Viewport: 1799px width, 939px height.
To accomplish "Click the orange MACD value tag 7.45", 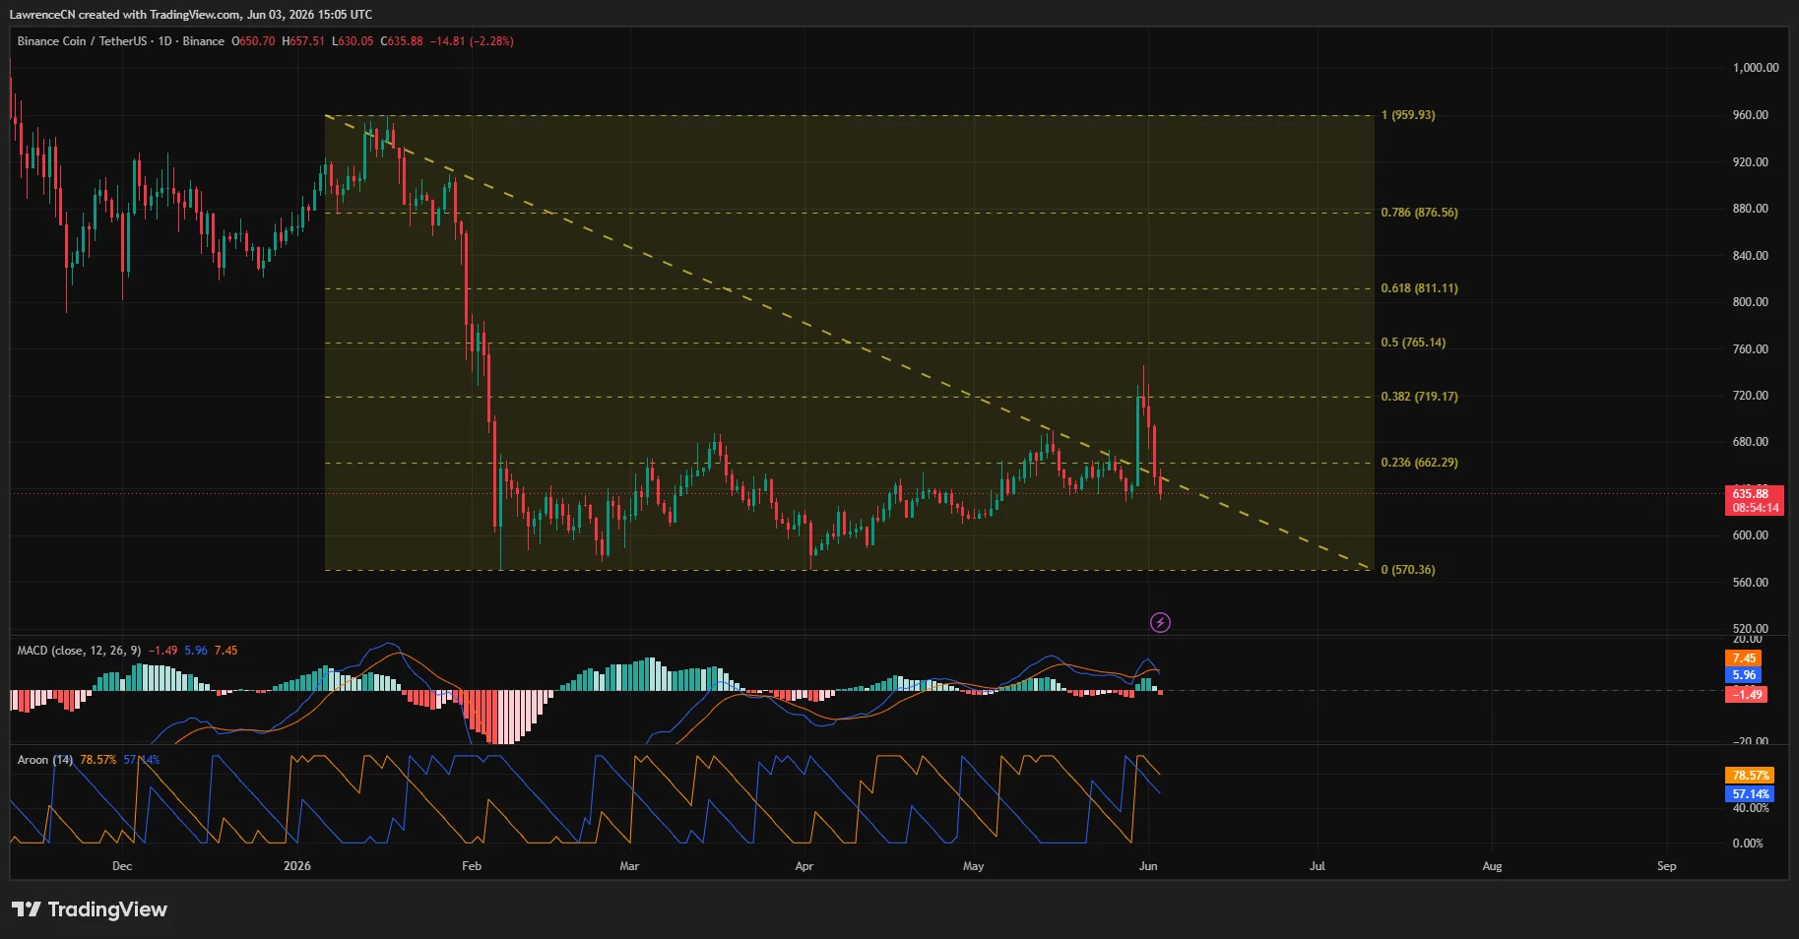I will 1744,658.
